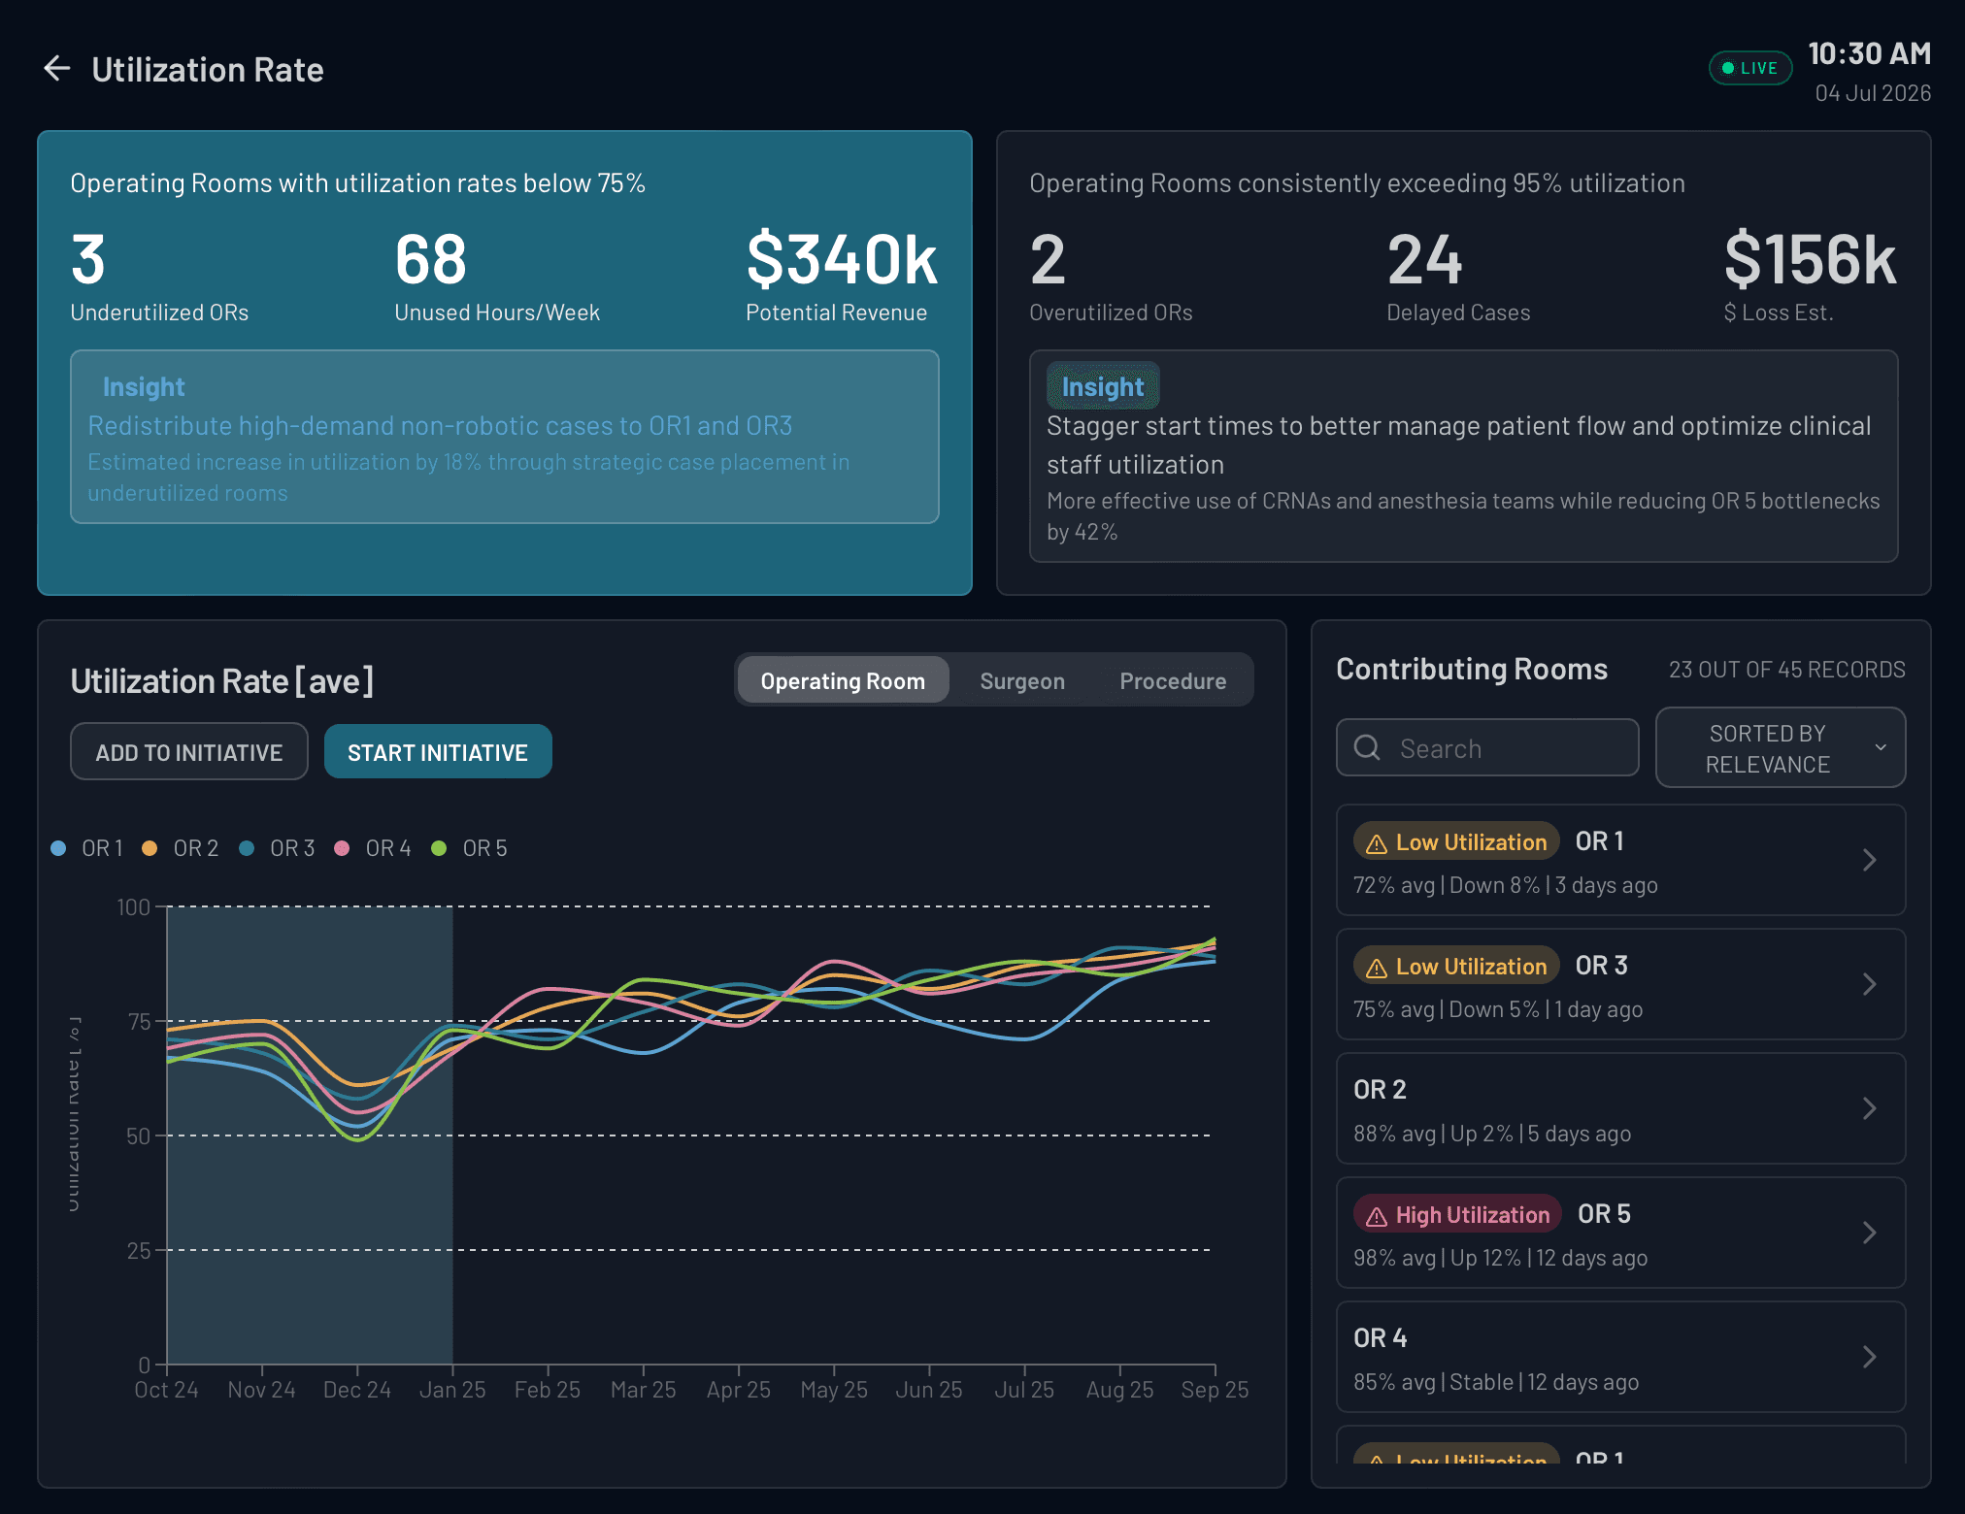Open the Sorted by Relevance dropdown
Screen dimensions: 1965x1514
(1780, 747)
